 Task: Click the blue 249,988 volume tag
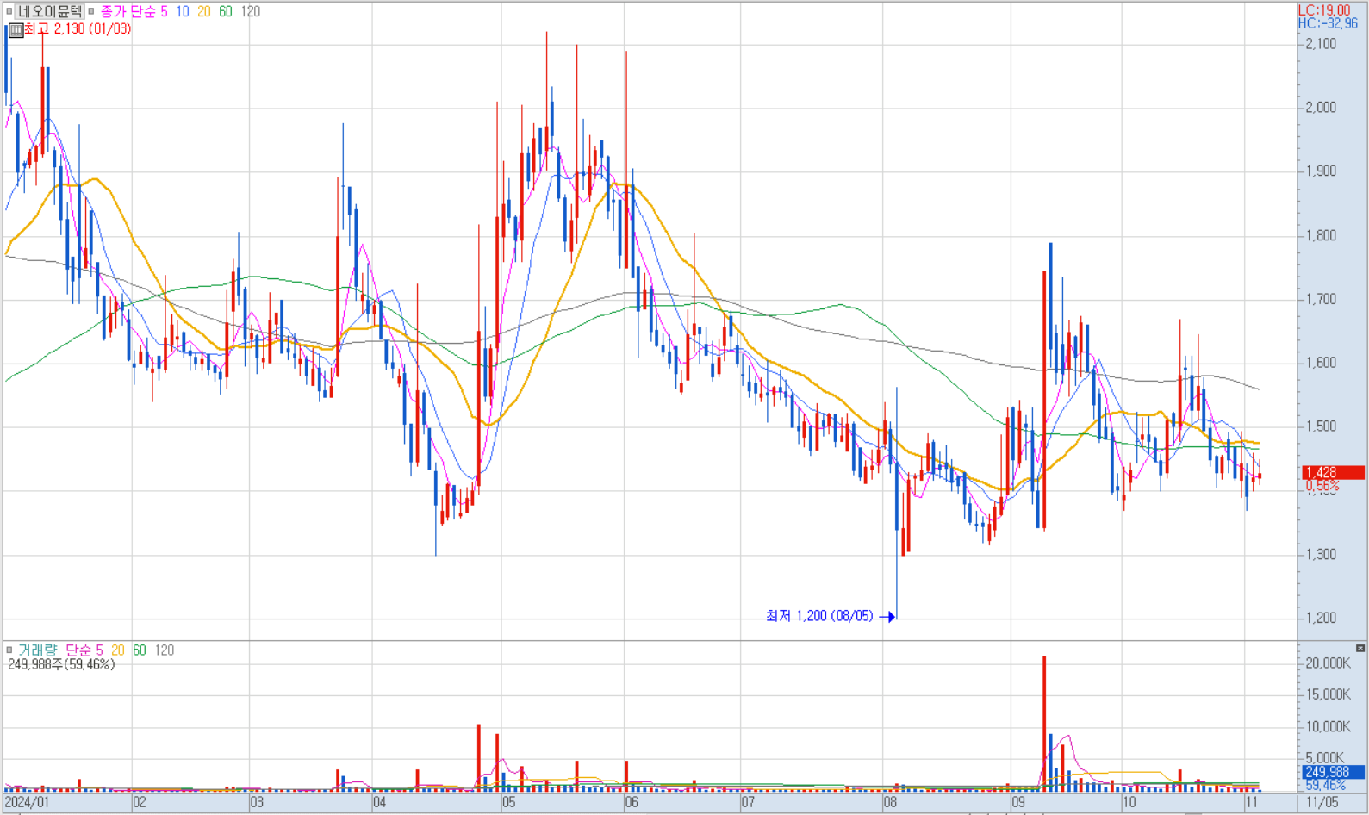point(1334,772)
